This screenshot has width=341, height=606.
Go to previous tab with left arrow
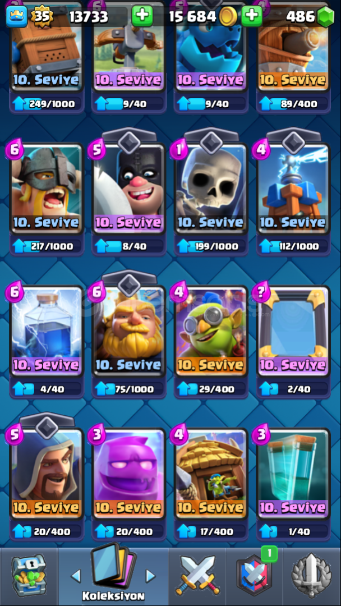point(76,576)
